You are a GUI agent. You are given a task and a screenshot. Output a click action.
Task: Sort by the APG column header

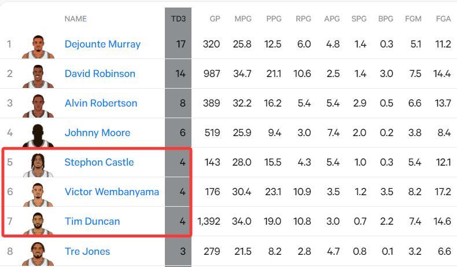(x=332, y=19)
